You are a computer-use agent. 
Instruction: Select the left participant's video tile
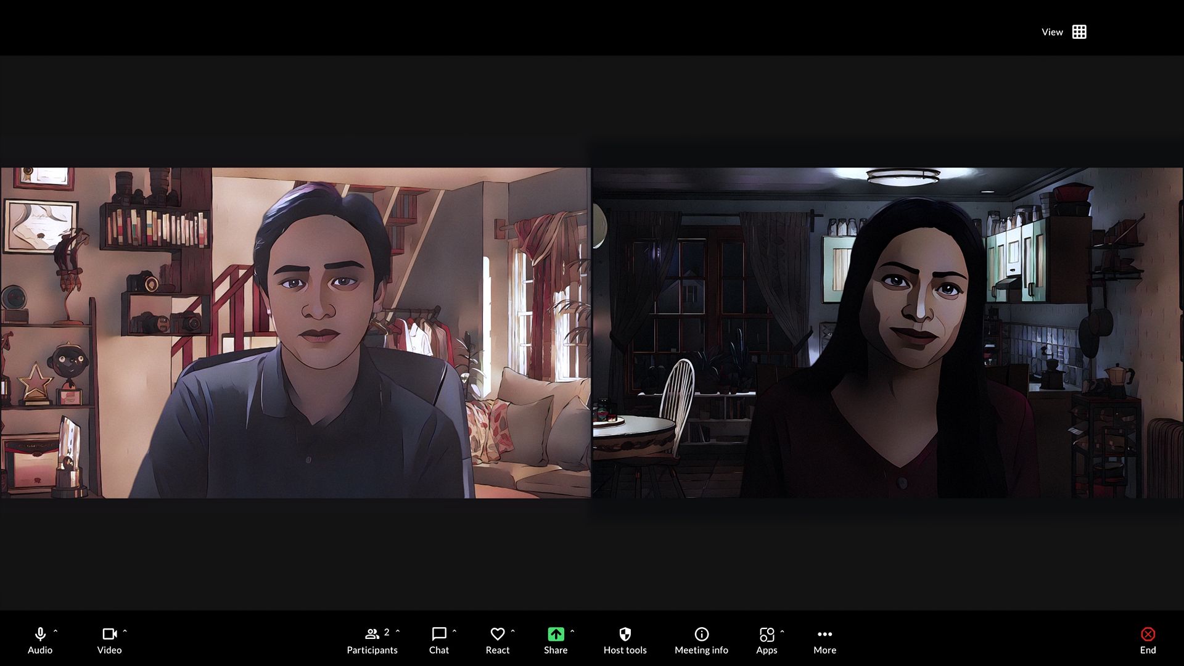click(295, 332)
